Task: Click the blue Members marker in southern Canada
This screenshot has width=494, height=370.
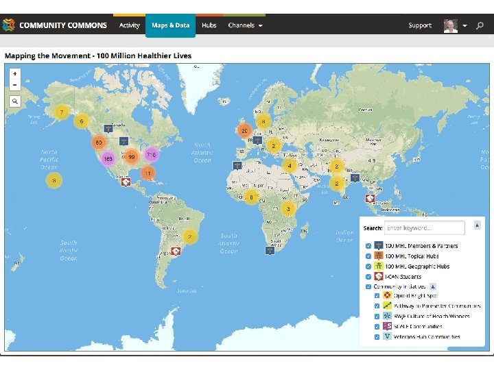Action: coord(108,128)
